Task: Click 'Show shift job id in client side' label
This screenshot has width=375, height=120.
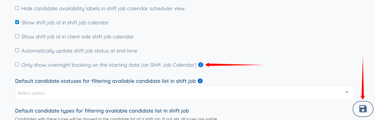Action: point(77,37)
